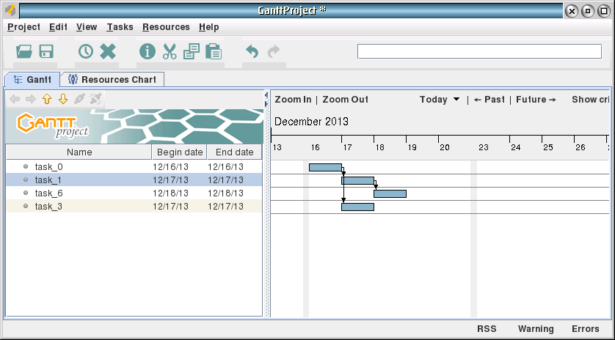Collapse the task panel using splitter arrow
The width and height of the screenshot is (615, 340).
click(266, 95)
